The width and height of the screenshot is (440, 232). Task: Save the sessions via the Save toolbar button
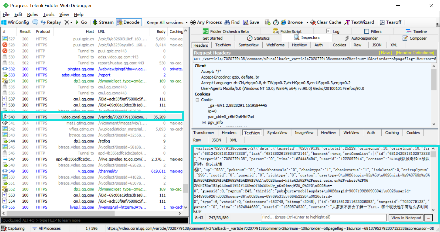[x=251, y=22]
